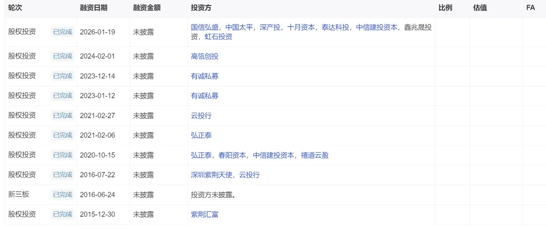Open 弘正泰 in the 2020-10-15 row
The image size is (546, 230).
coord(201,155)
